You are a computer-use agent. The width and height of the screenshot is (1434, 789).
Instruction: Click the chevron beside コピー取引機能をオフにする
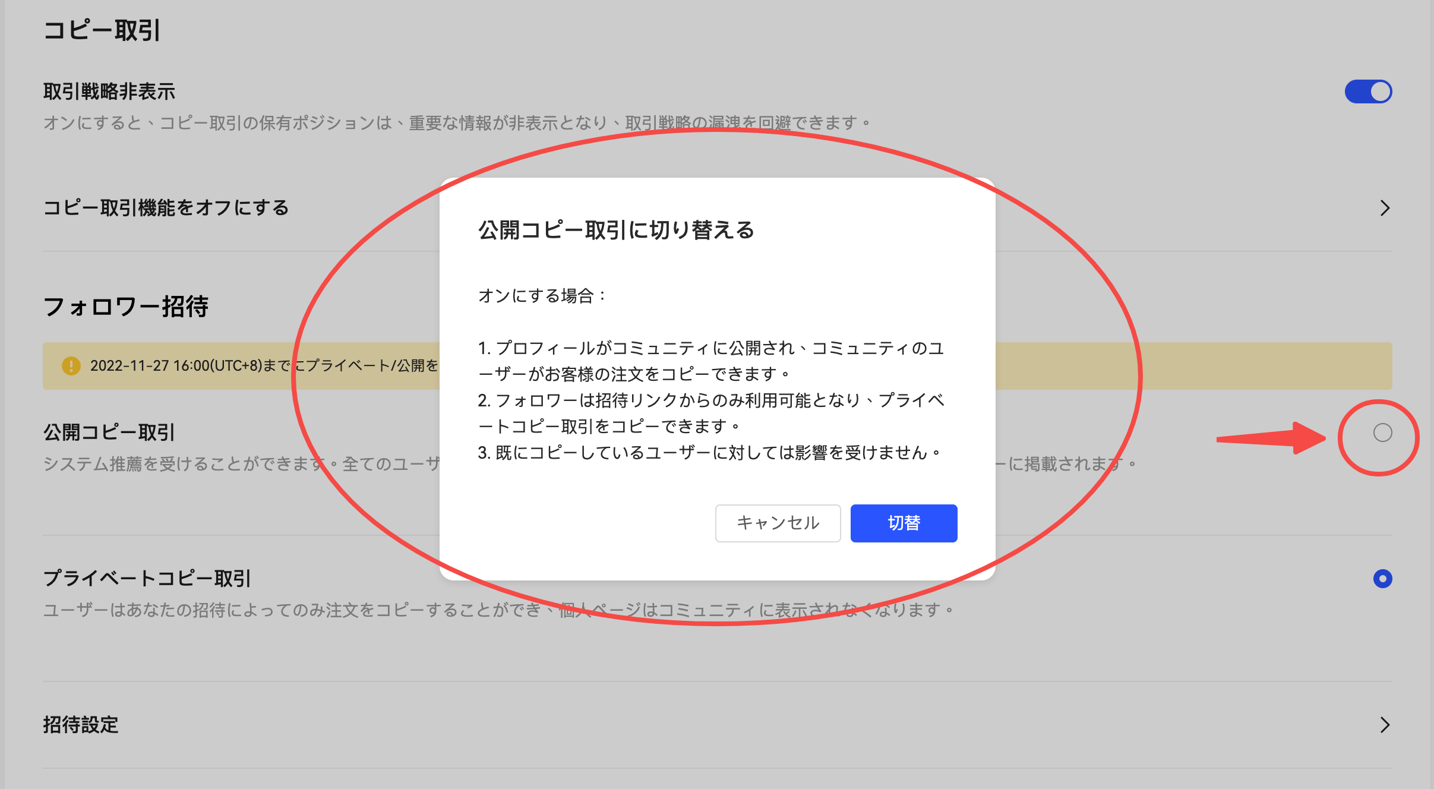point(1385,208)
